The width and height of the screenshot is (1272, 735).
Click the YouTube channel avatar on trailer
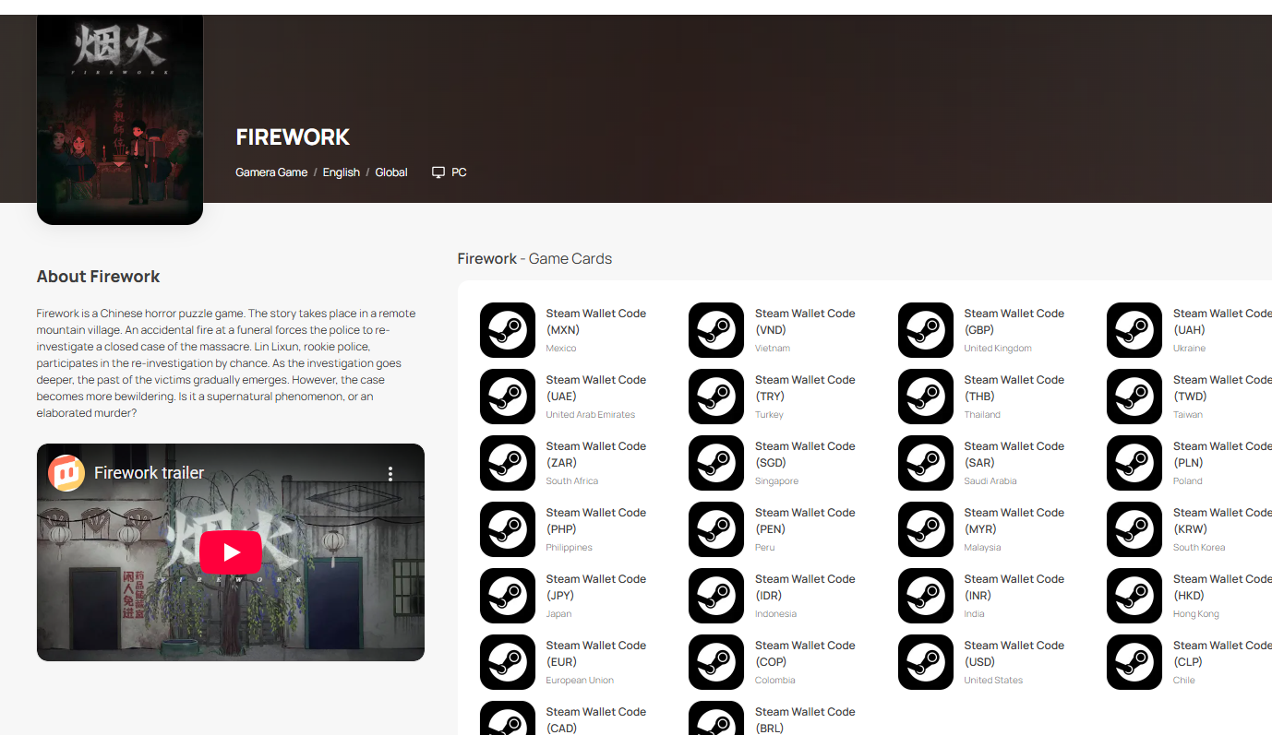coord(66,473)
